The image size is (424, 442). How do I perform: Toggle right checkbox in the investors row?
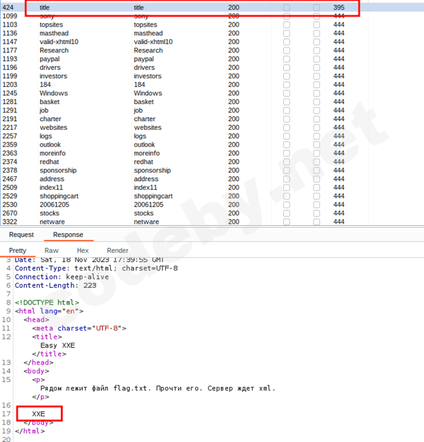tap(316, 76)
